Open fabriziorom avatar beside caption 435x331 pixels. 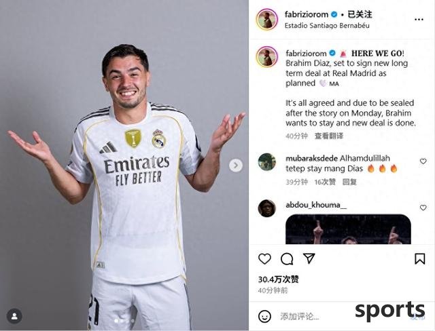[x=267, y=57]
